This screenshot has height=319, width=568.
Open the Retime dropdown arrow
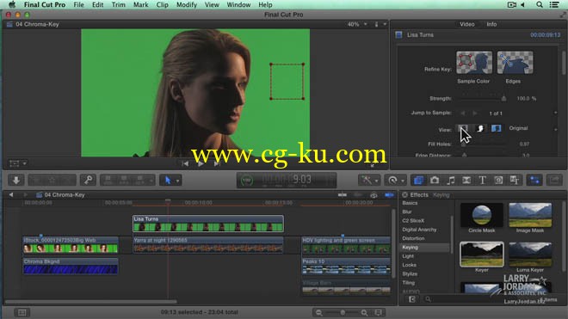coord(403,181)
